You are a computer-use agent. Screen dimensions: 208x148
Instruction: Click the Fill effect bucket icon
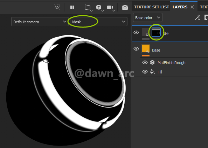pos(152,72)
